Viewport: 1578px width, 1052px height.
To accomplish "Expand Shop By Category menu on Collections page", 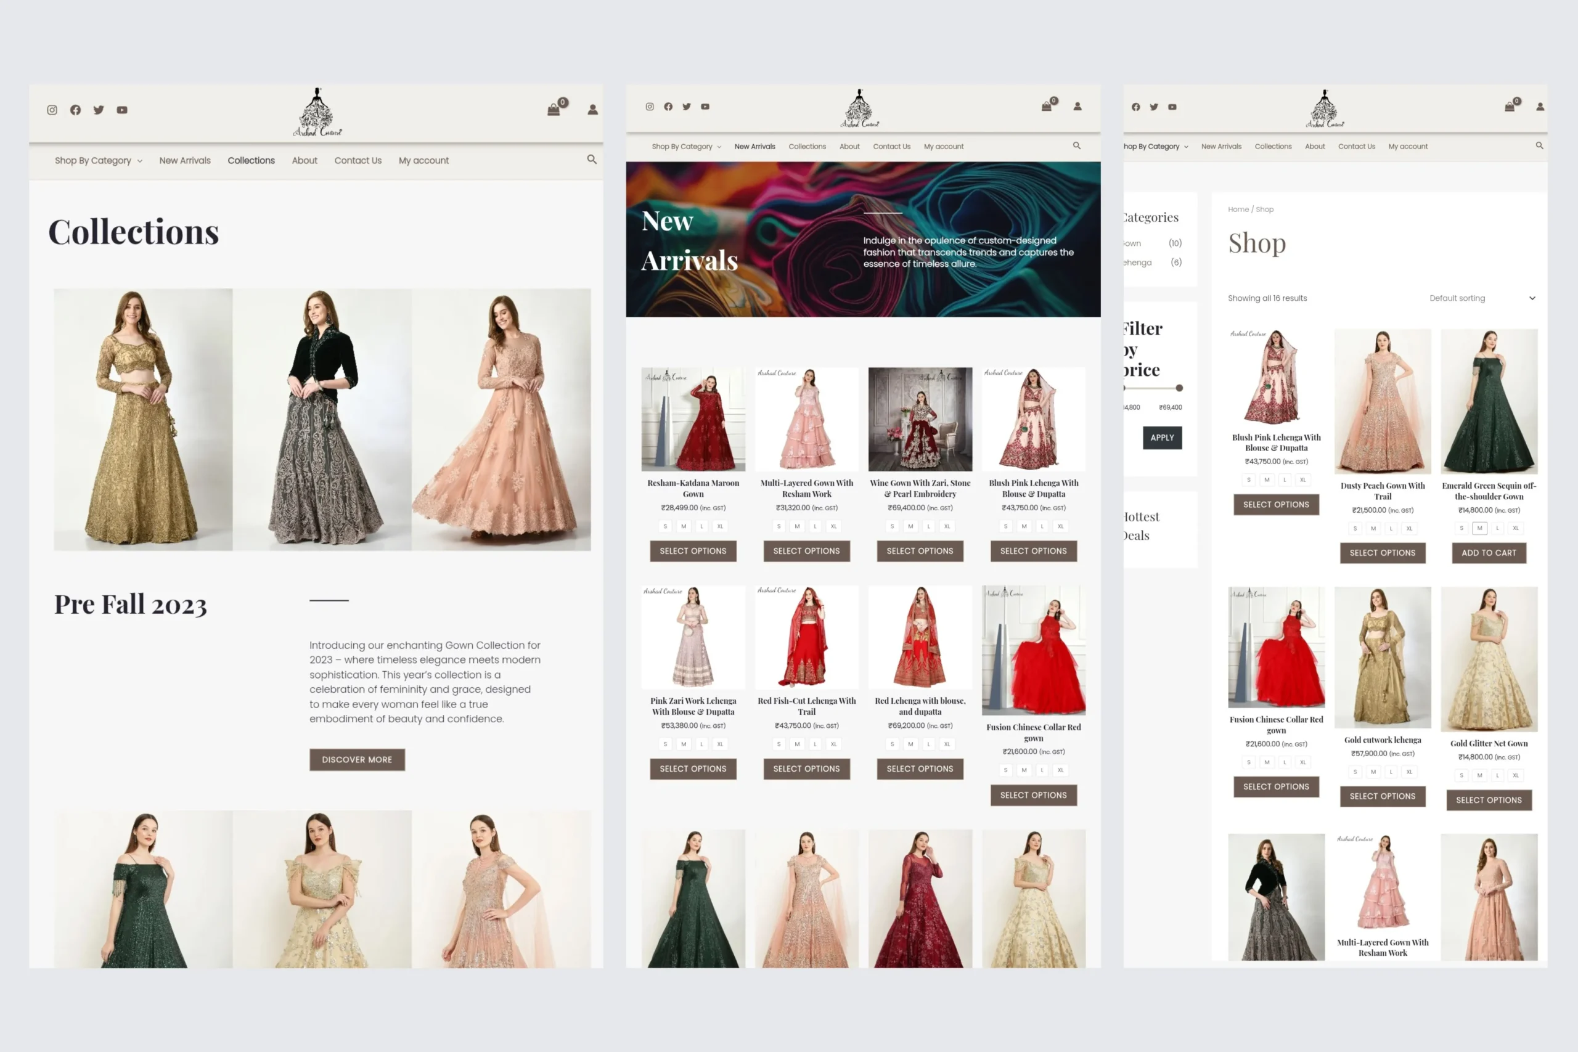I will 99,161.
